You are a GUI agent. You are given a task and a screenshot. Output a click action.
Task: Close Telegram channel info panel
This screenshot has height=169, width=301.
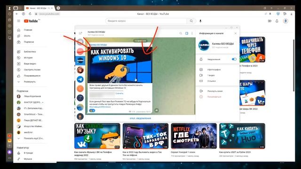[x=236, y=33]
